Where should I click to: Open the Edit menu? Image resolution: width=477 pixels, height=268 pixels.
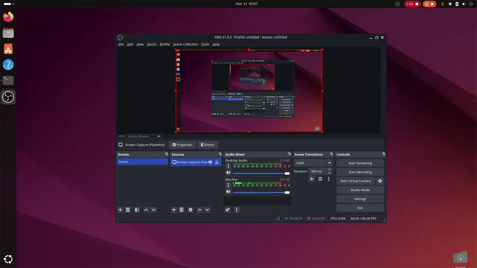(130, 44)
